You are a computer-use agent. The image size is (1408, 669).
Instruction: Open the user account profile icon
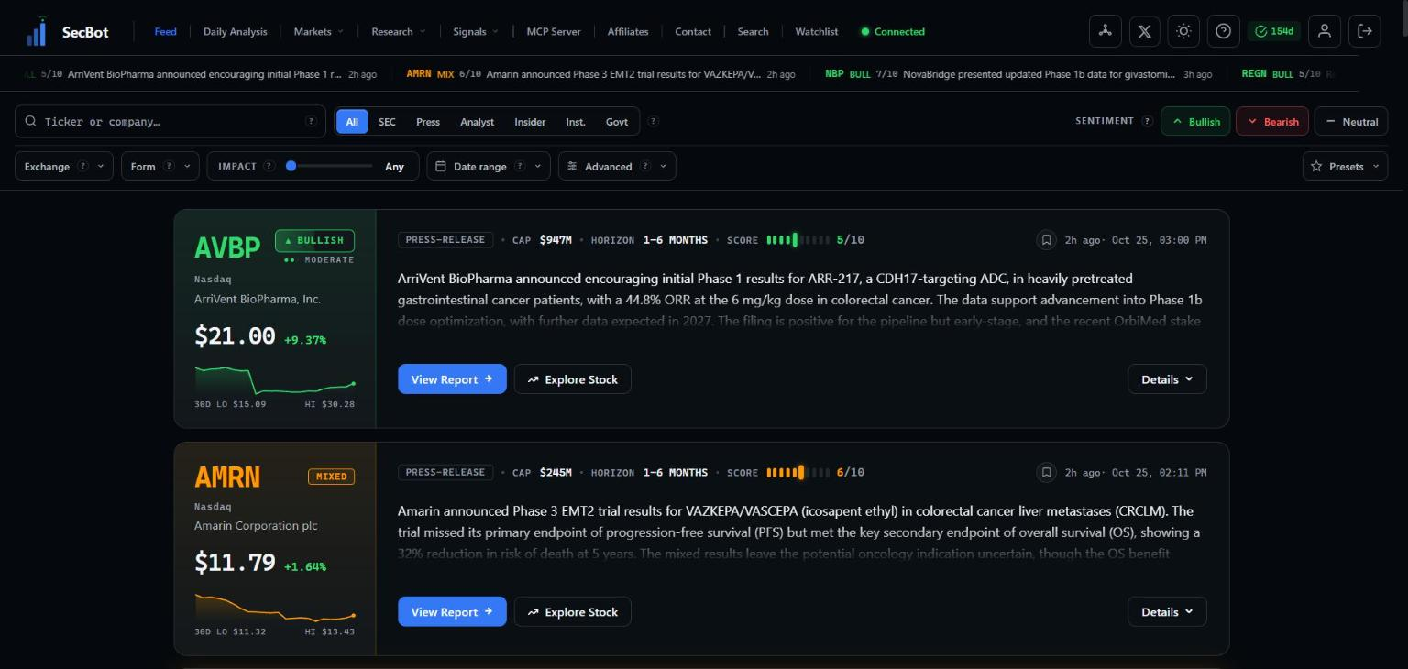pyautogui.click(x=1324, y=31)
